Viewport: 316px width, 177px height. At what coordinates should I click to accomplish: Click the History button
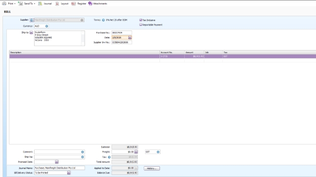click(152, 168)
